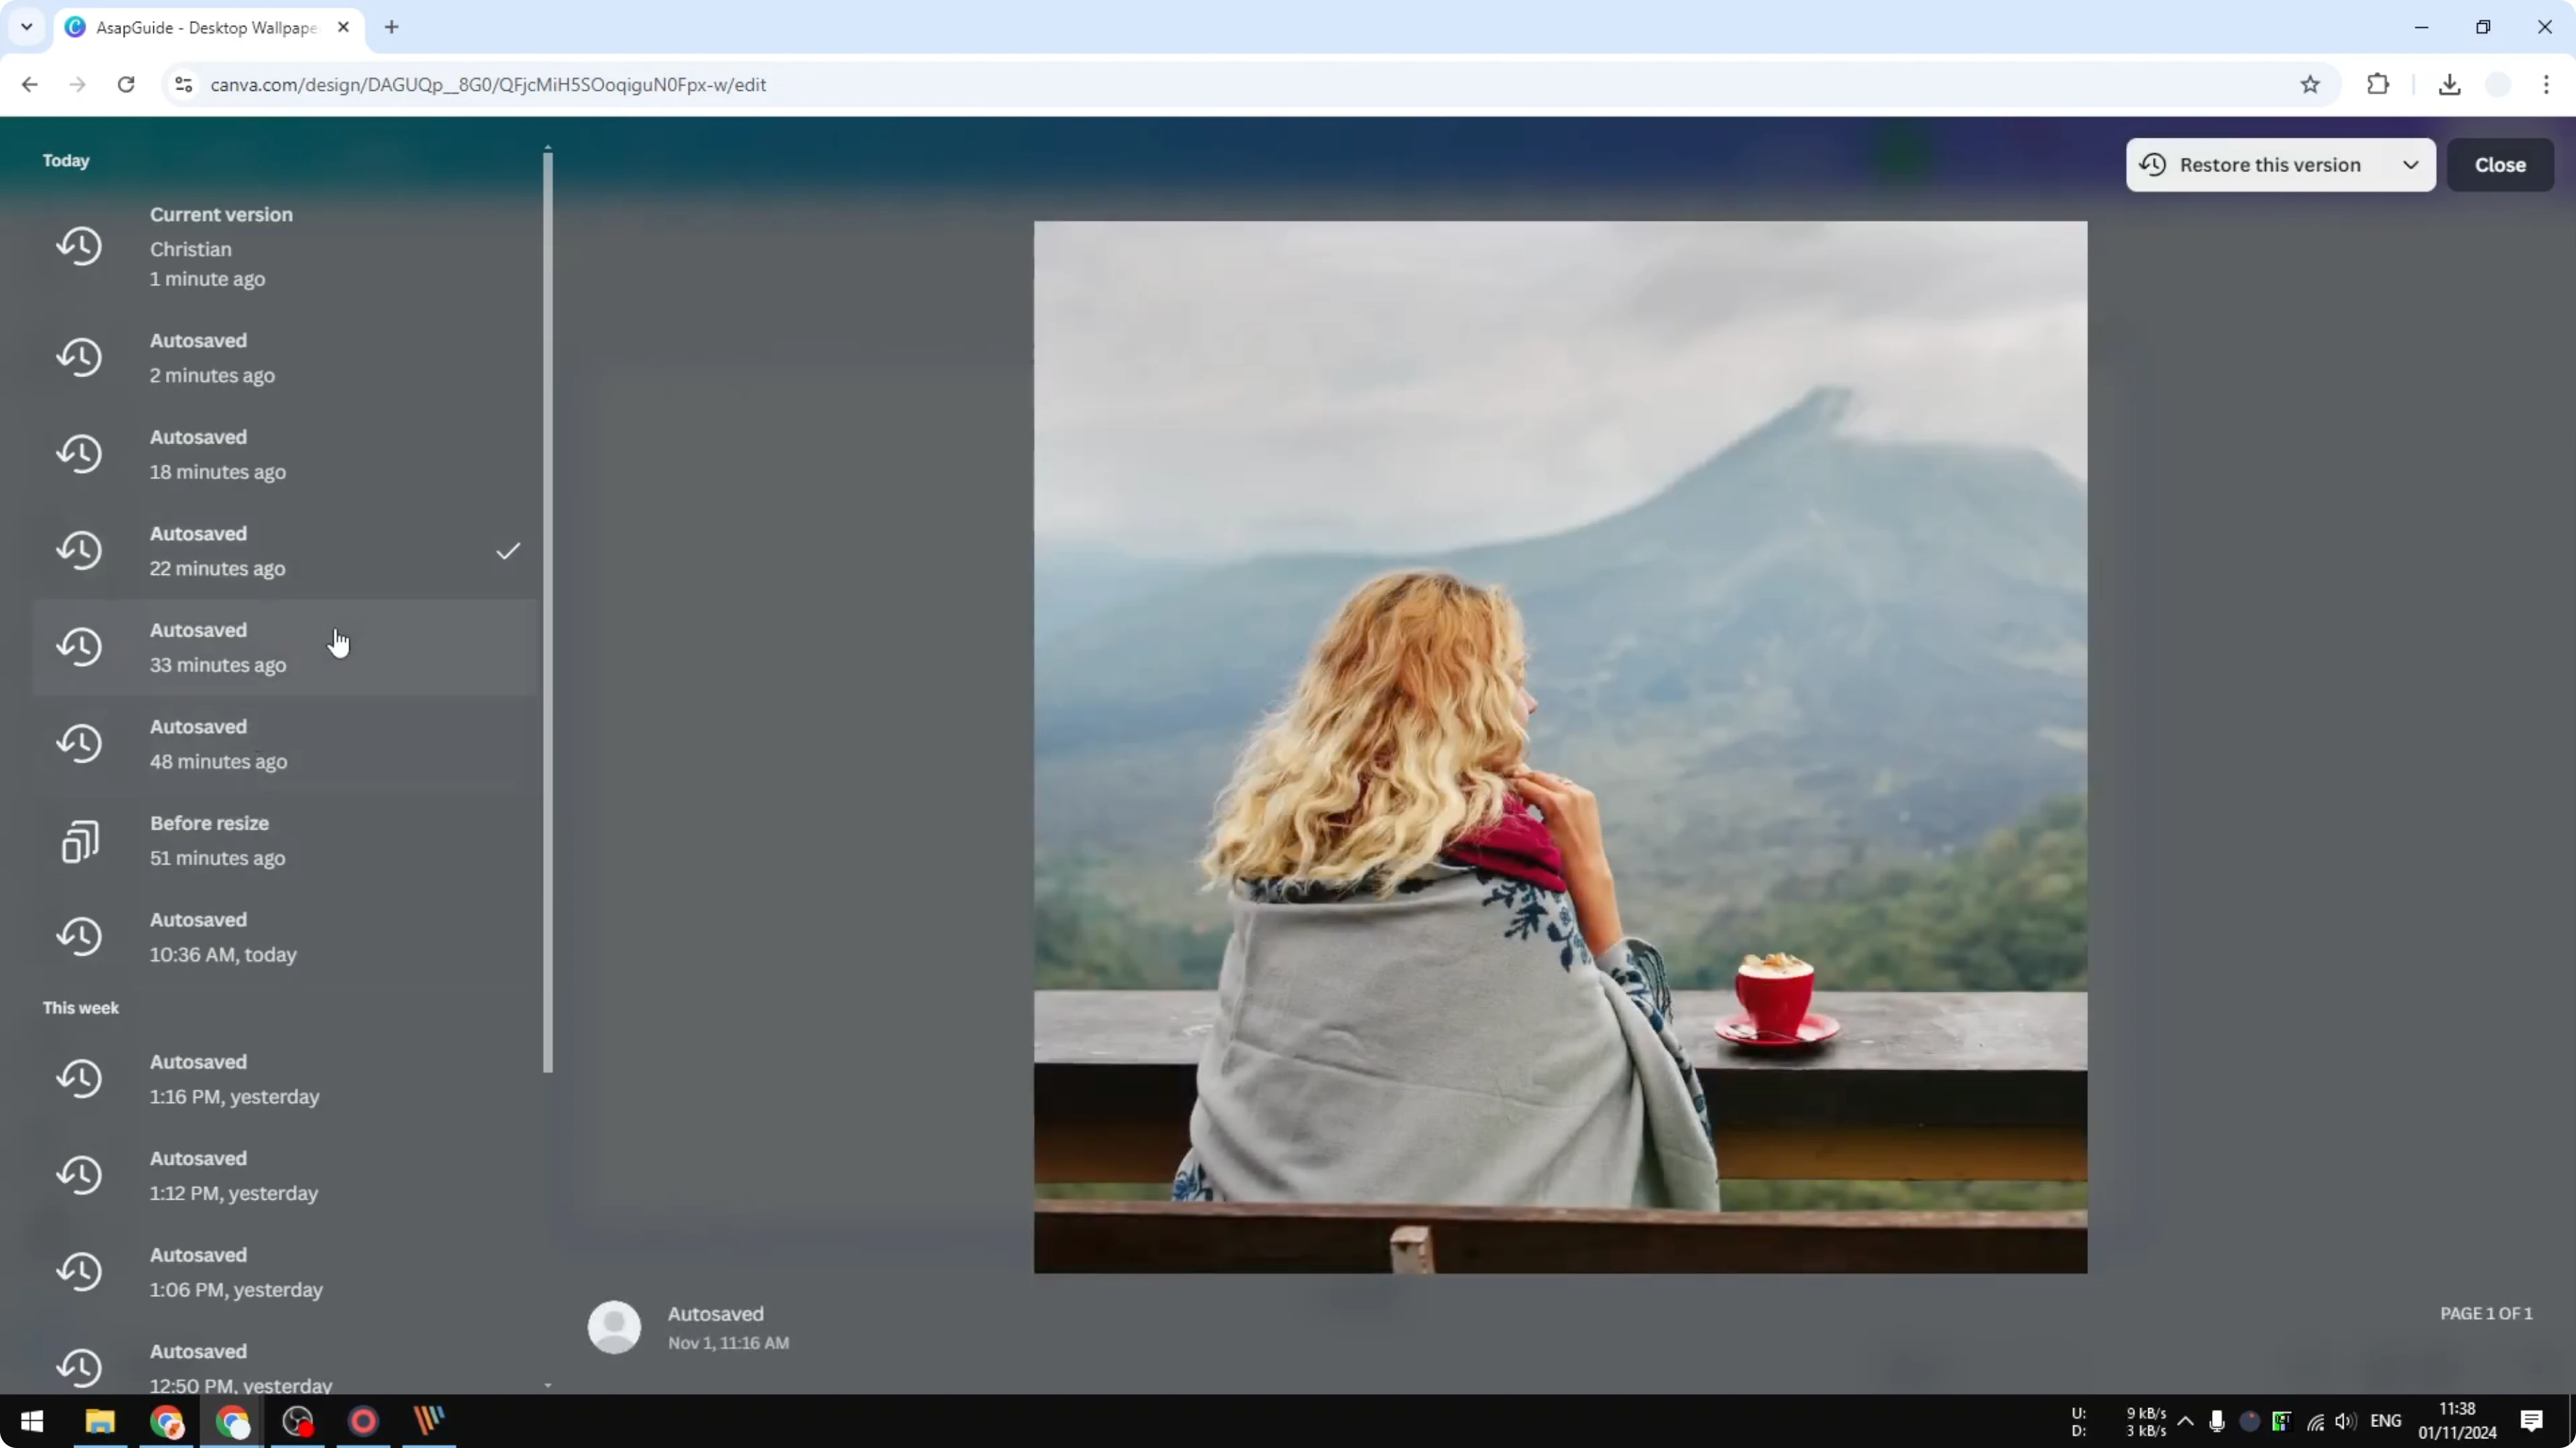2576x1448 pixels.
Task: Open the browser extensions icon
Action: click(2378, 85)
